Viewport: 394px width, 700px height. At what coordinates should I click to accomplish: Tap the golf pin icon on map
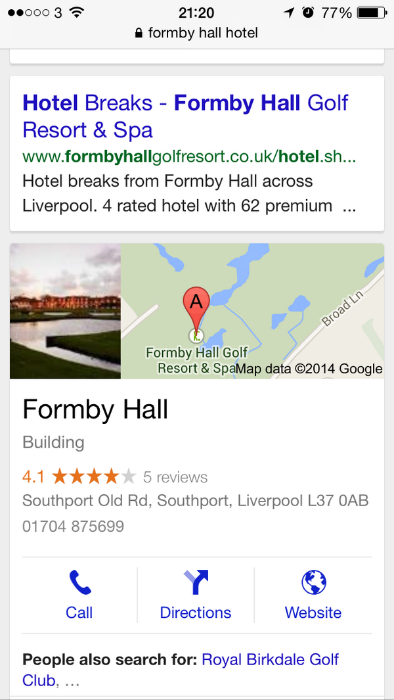(x=196, y=335)
